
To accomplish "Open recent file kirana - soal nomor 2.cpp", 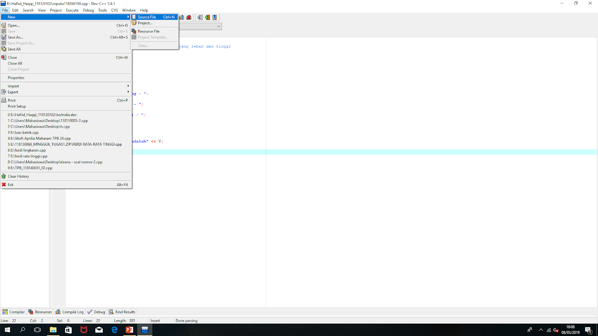I will [66, 162].
